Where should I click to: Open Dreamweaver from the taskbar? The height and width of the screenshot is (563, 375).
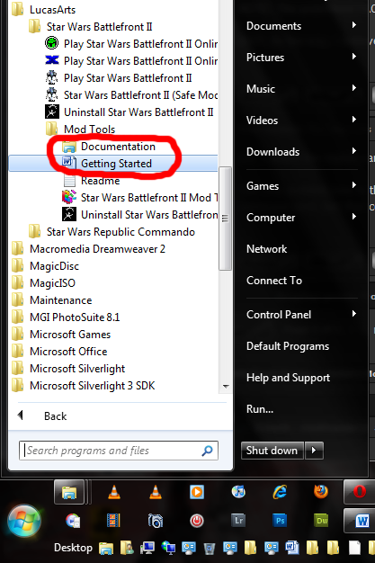(x=321, y=520)
